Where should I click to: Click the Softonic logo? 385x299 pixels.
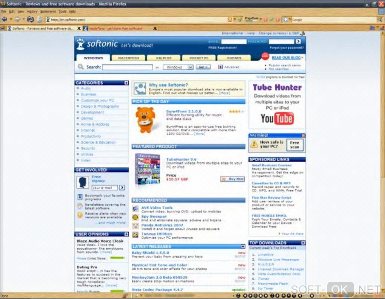pos(97,44)
